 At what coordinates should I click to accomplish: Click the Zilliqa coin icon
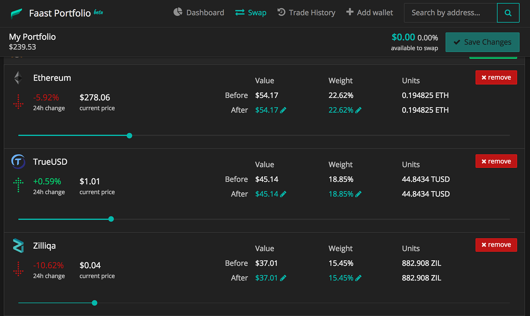point(18,246)
